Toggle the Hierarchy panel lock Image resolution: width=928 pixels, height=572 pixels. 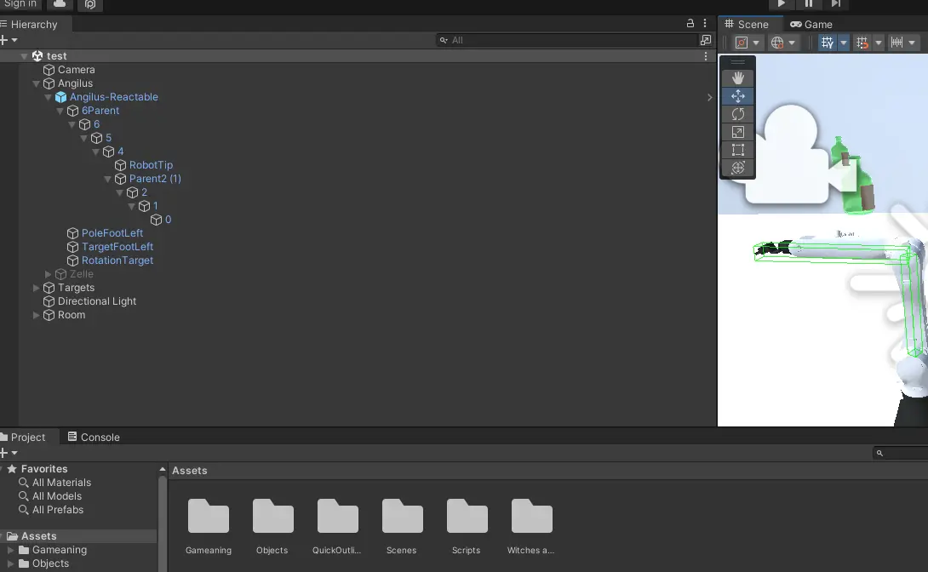tap(690, 24)
